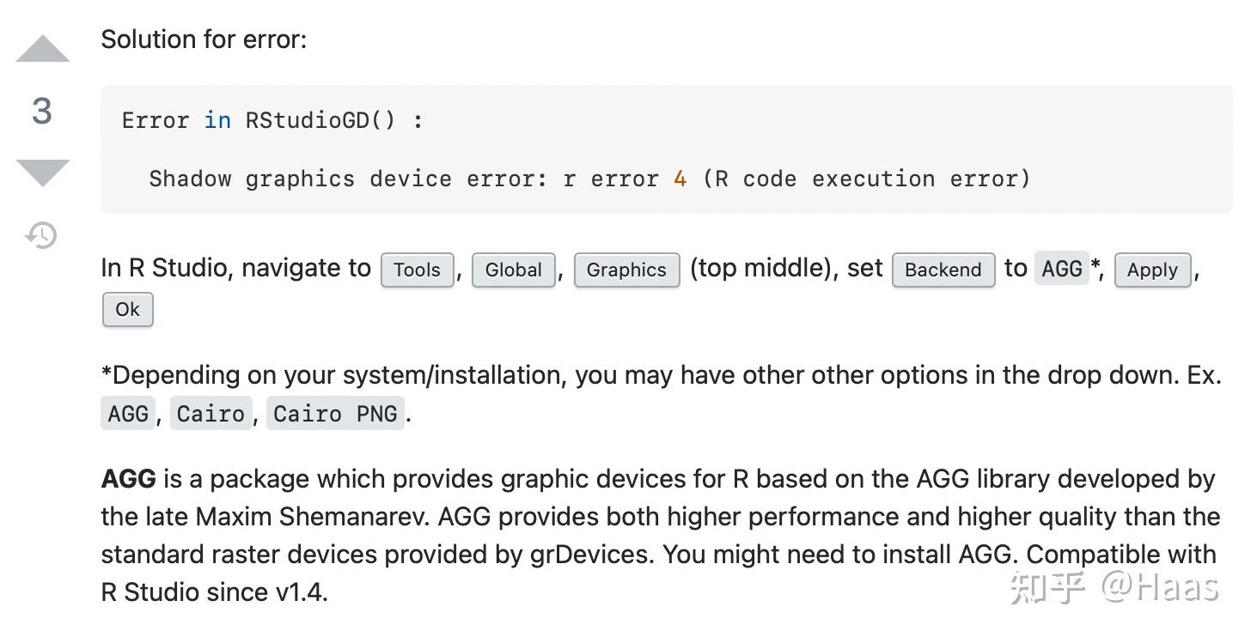Click the 'Solution for error:' text

point(204,39)
